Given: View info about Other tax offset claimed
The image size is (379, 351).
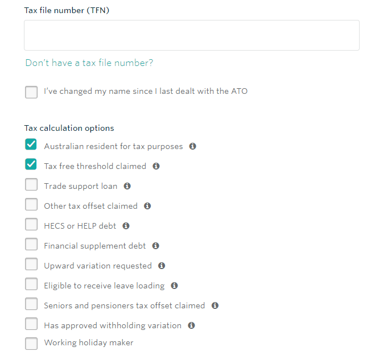Looking at the screenshot, I should (x=147, y=206).
